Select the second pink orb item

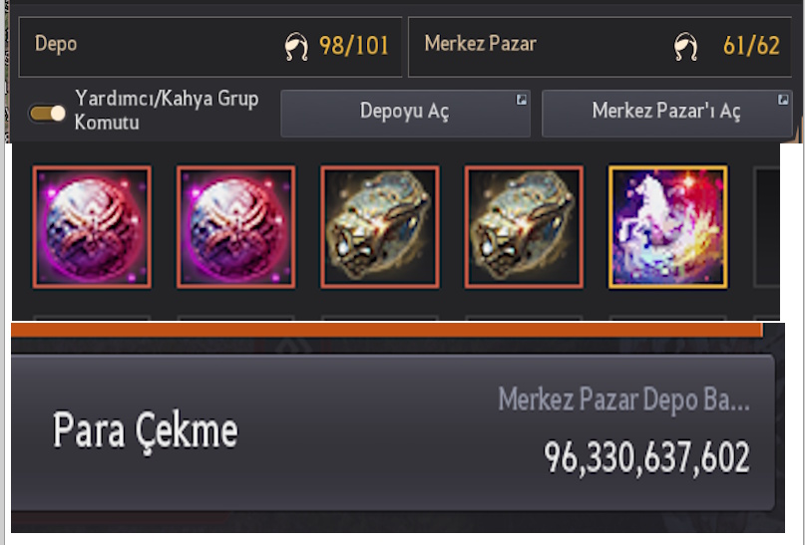(236, 226)
